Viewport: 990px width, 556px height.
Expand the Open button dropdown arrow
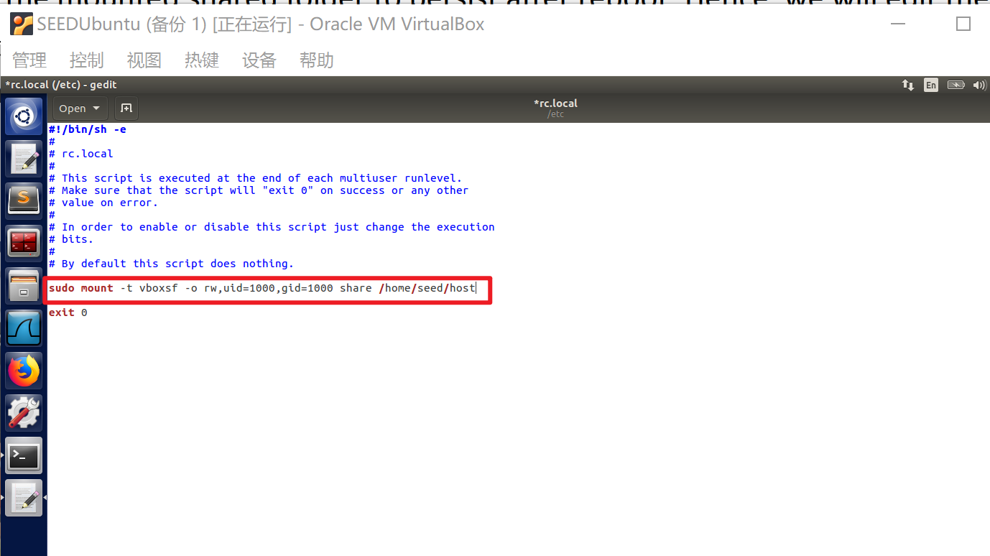click(x=96, y=108)
